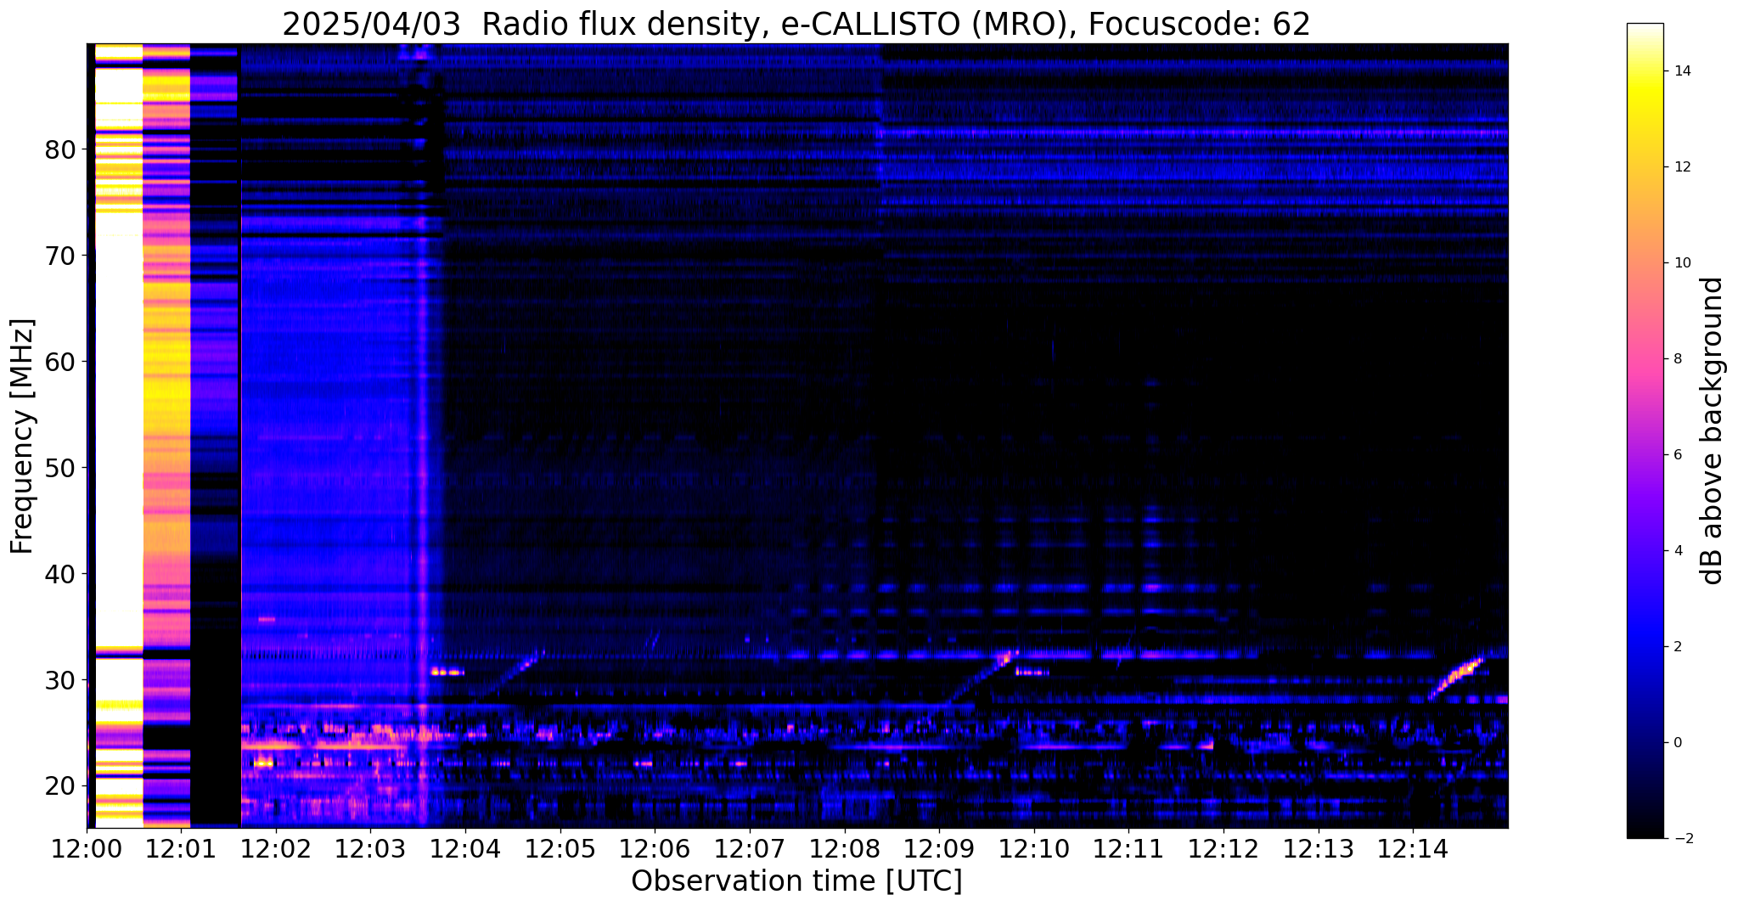This screenshot has height=906, width=1738.
Task: Click the 12:00 time tick label
Action: pyautogui.click(x=87, y=849)
